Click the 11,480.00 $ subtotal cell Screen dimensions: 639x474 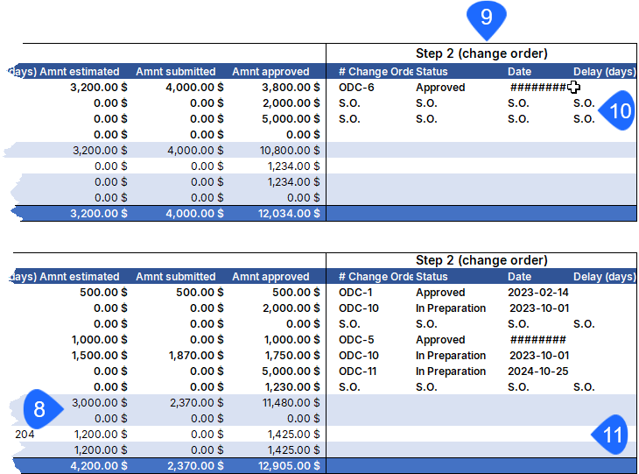(291, 403)
